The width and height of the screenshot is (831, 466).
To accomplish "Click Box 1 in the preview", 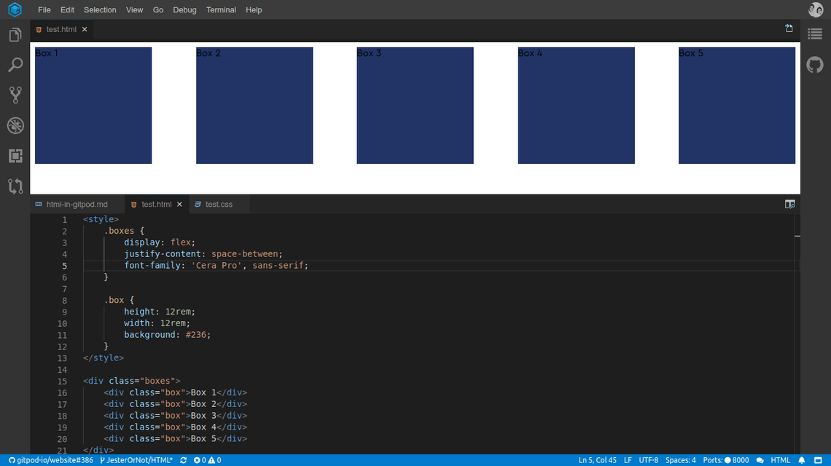I will point(93,106).
